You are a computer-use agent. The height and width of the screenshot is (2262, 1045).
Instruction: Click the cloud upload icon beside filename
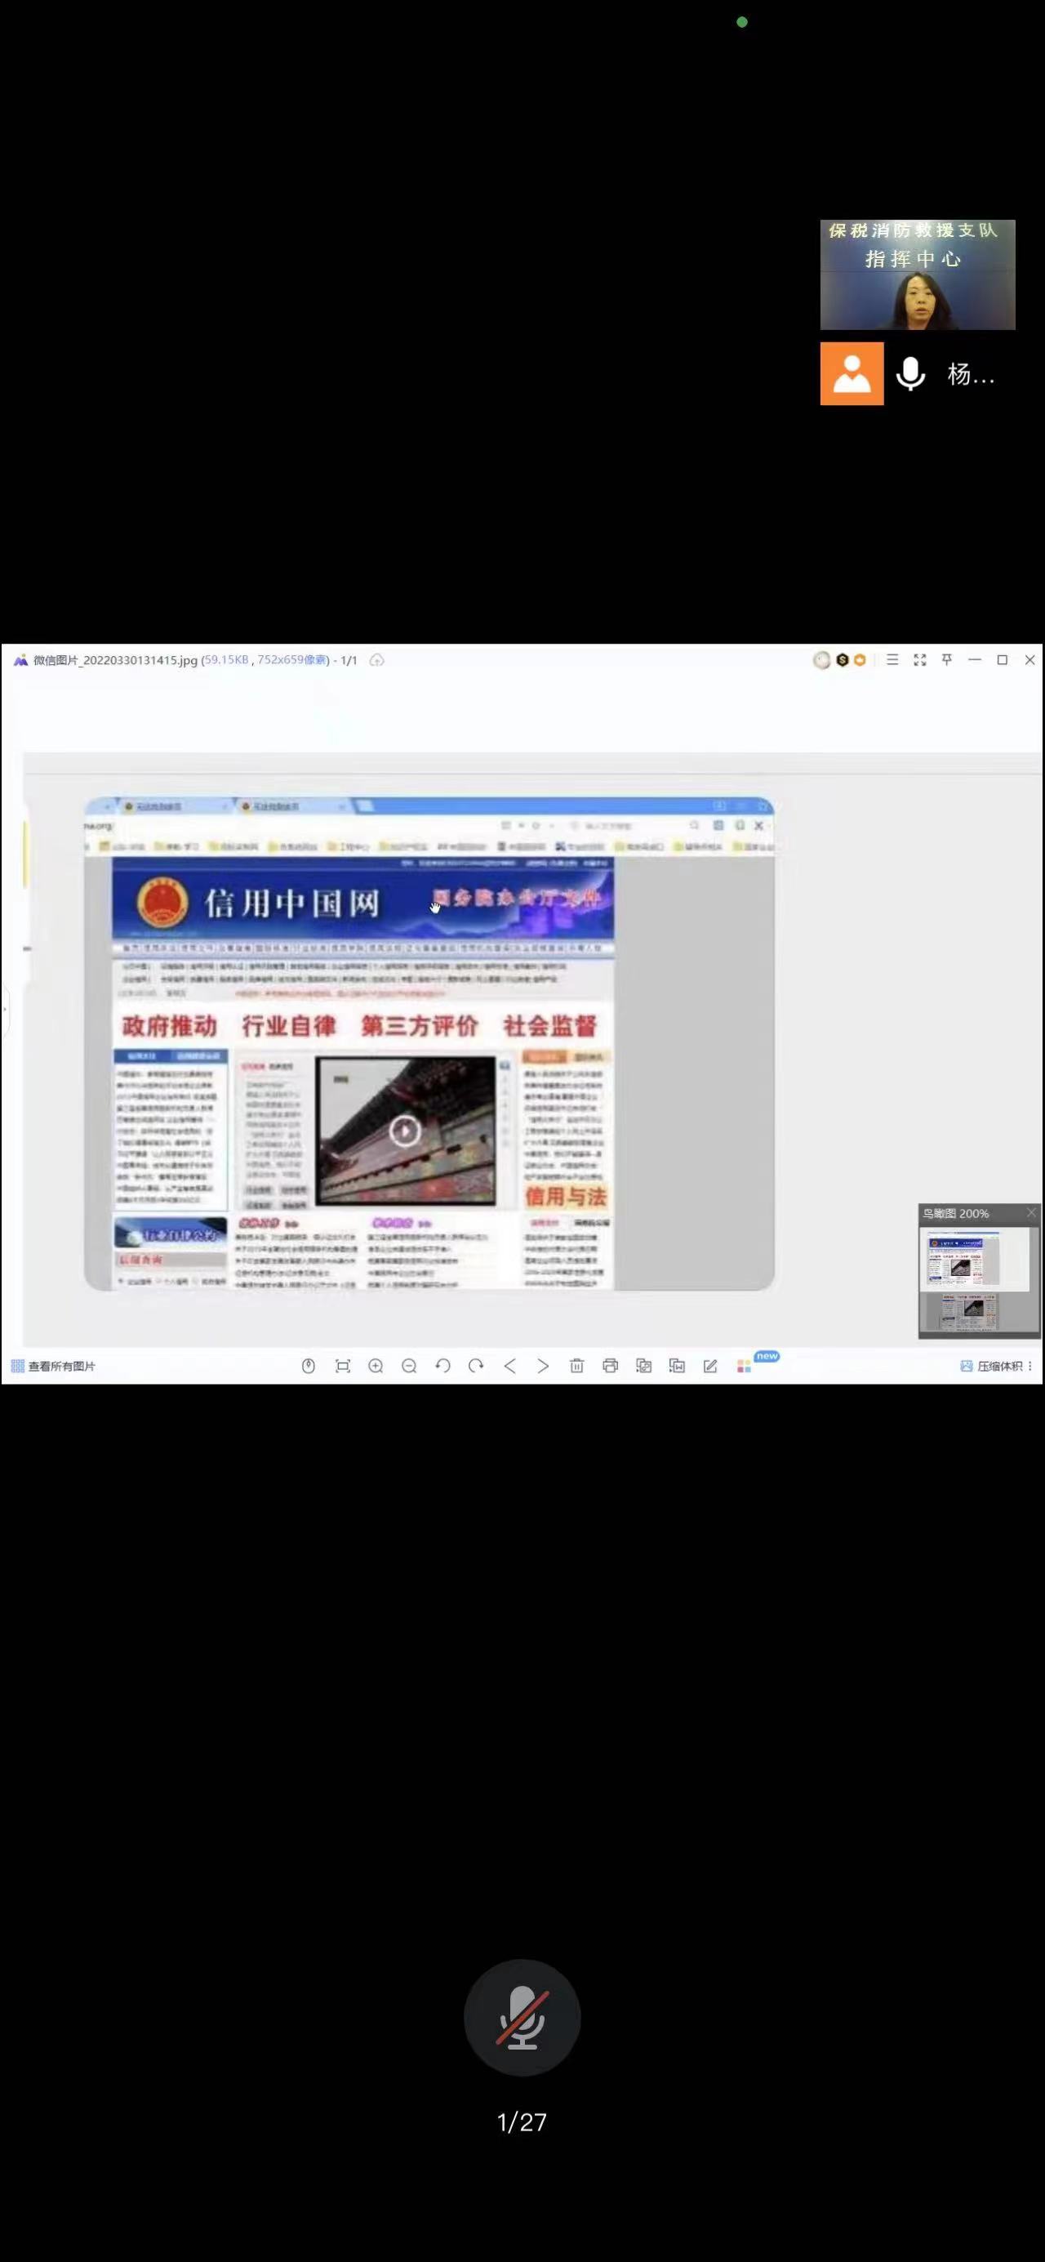click(376, 660)
